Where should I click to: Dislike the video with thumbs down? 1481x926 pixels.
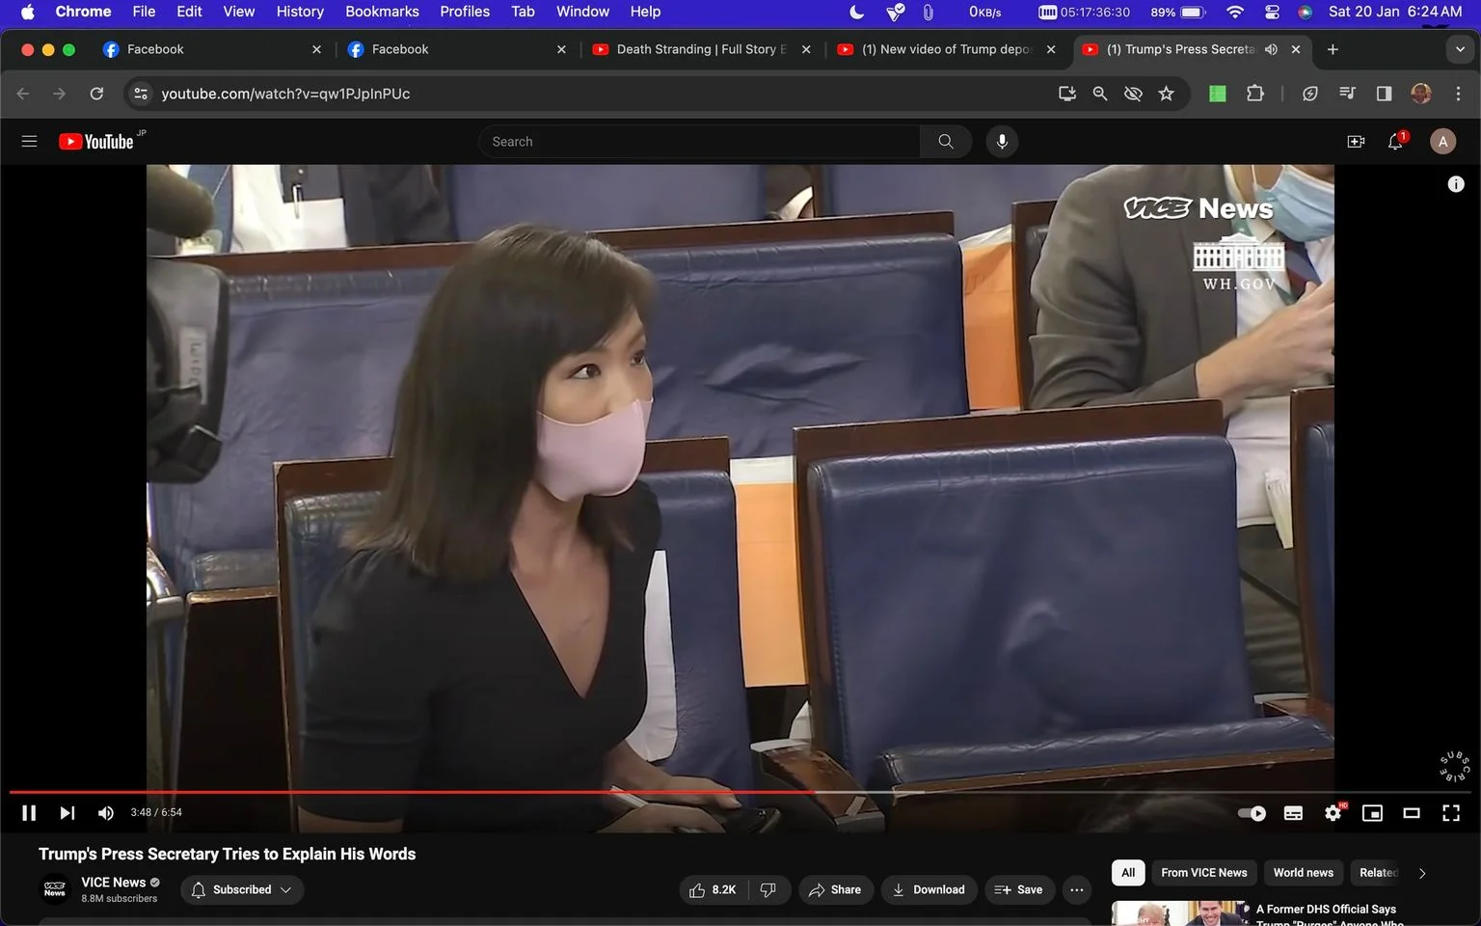(x=768, y=889)
